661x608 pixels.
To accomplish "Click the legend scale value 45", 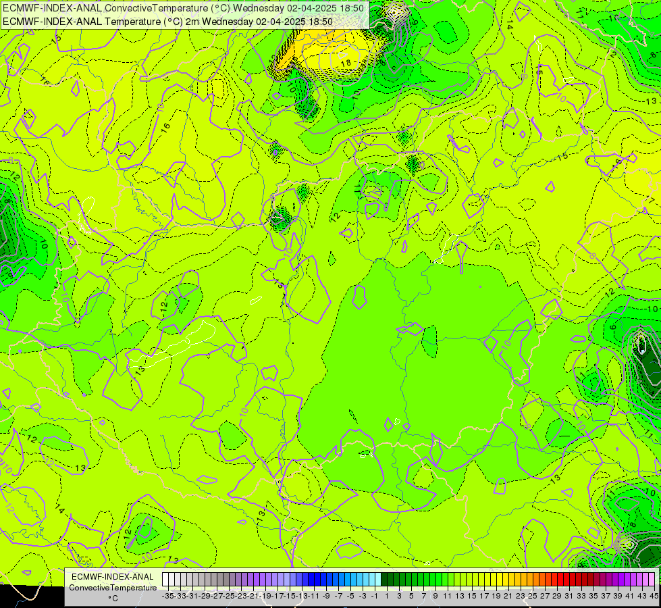I will point(654,596).
